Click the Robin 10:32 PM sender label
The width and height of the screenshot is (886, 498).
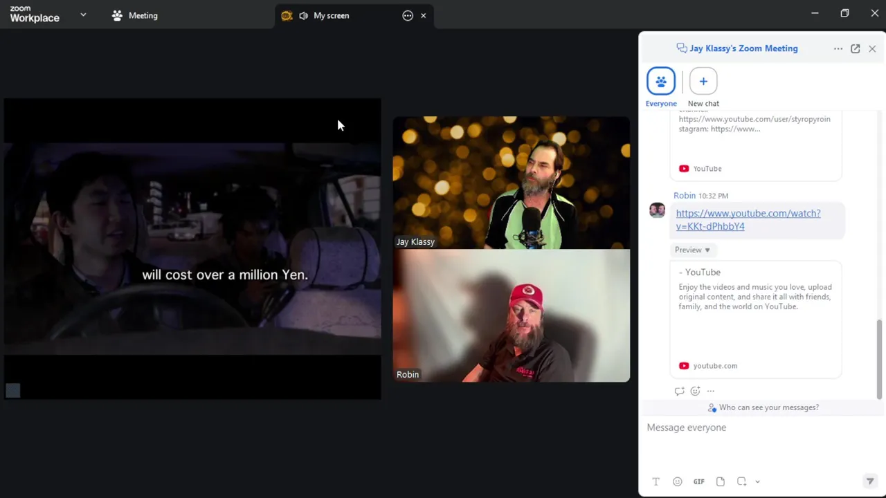pos(700,196)
